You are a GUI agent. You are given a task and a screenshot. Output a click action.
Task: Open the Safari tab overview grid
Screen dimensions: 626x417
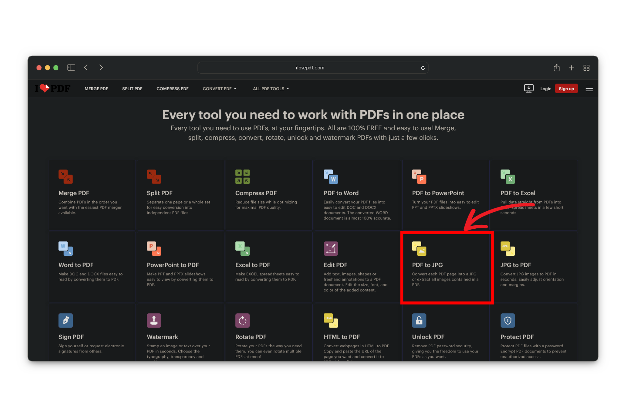click(x=586, y=68)
